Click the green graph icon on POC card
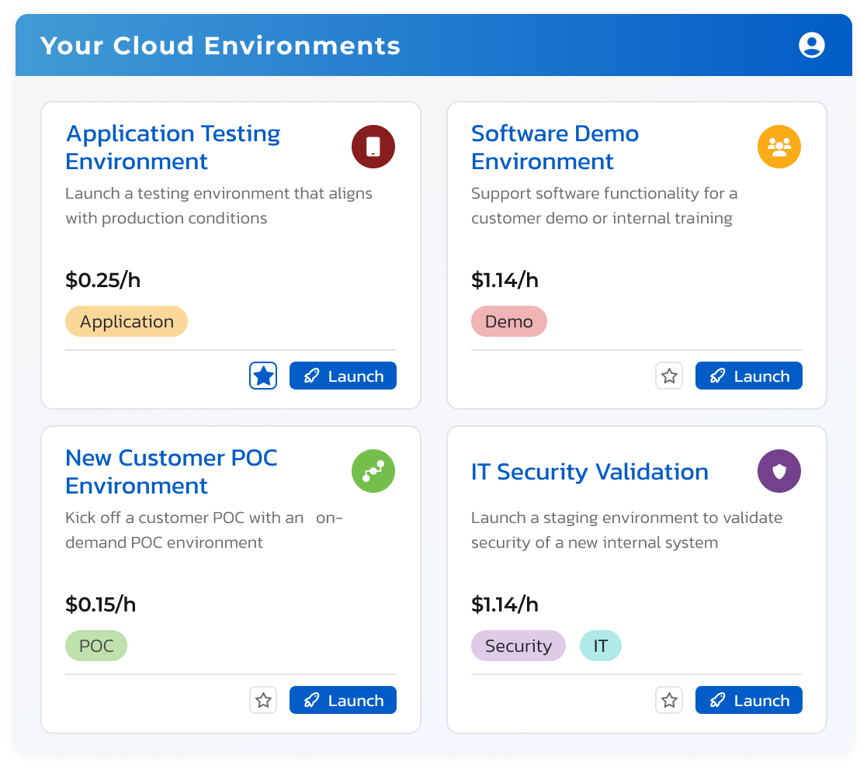 pos(373,471)
